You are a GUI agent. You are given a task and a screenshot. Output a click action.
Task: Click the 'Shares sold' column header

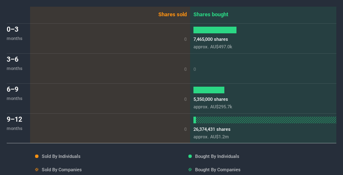click(x=173, y=15)
